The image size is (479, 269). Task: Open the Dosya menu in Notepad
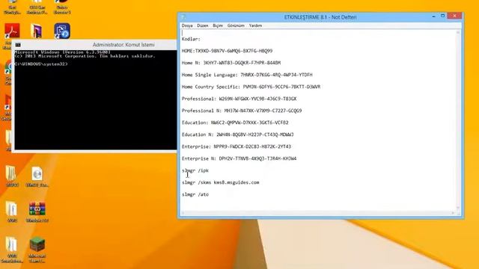point(187,25)
